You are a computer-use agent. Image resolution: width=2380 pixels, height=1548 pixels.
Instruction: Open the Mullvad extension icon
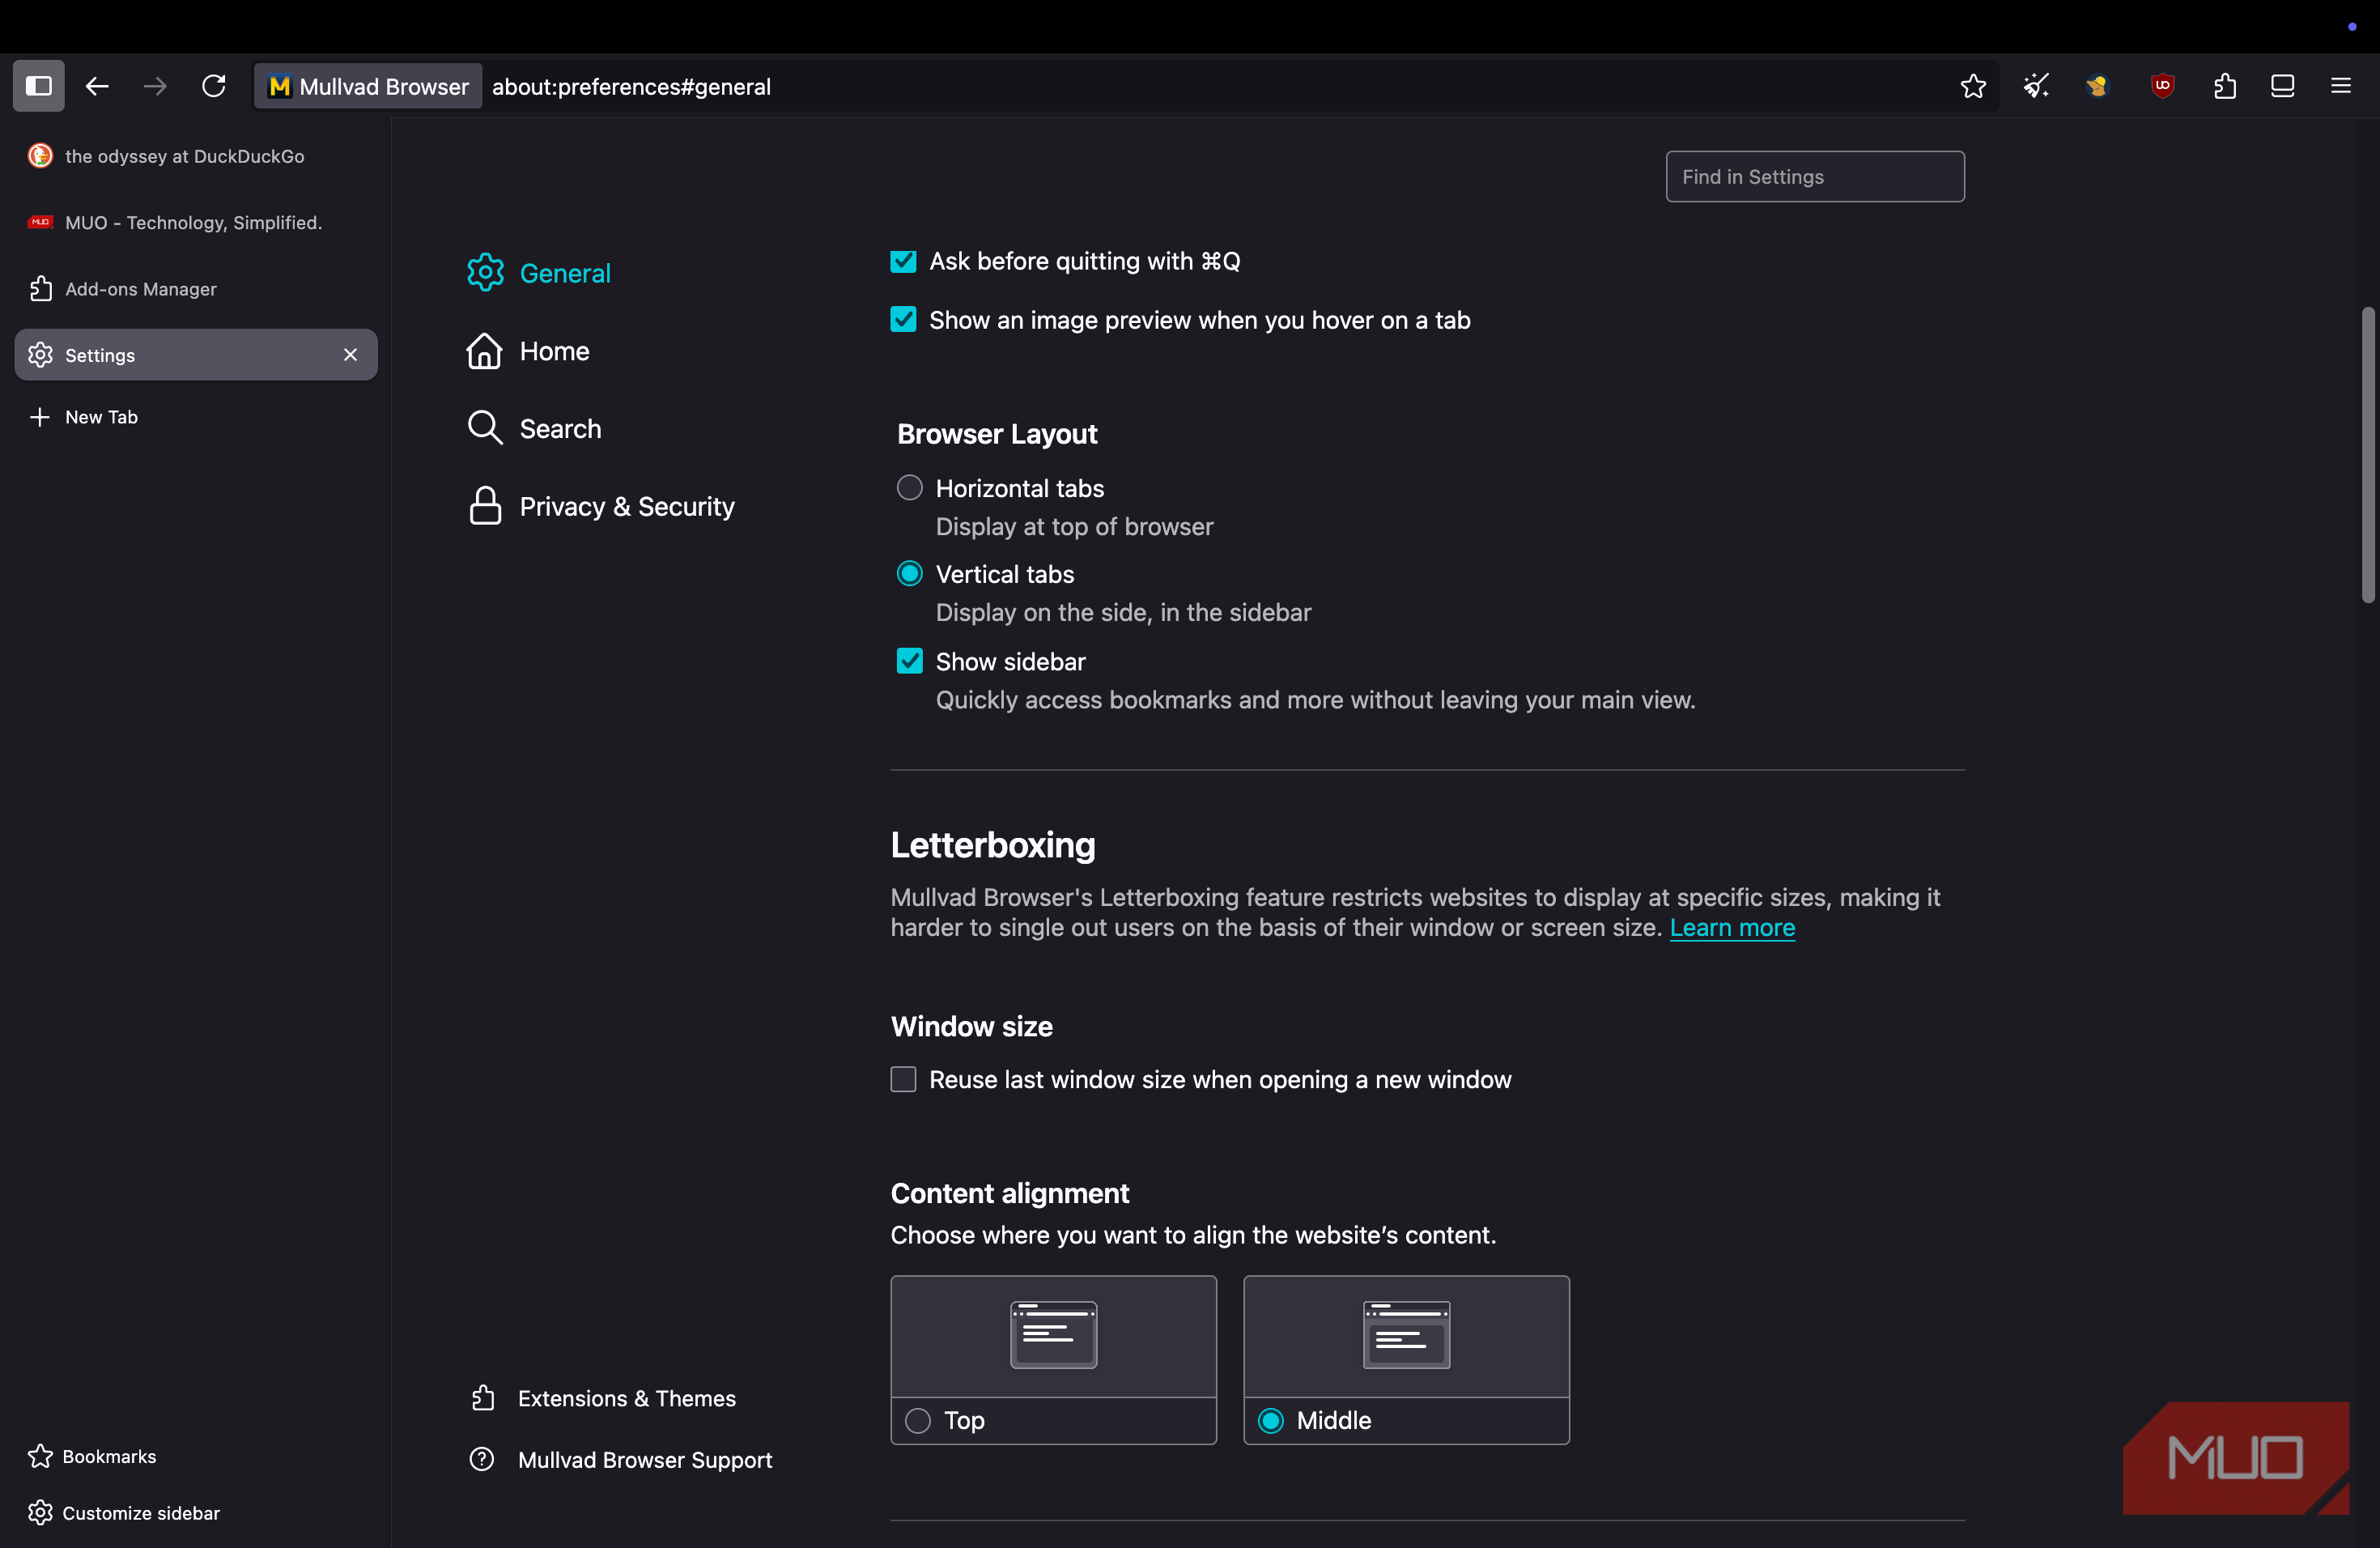[2098, 86]
